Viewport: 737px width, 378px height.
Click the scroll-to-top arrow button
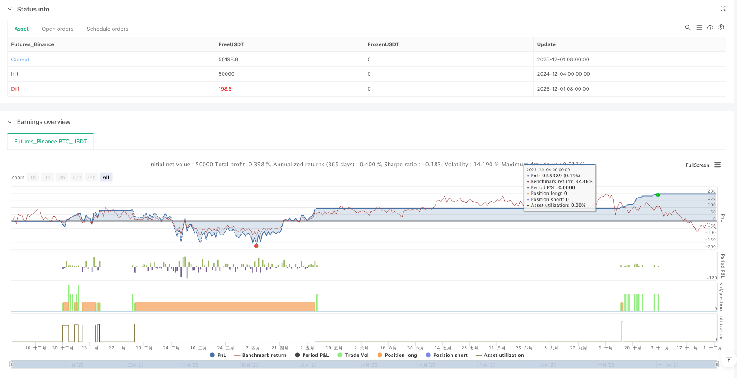[728, 360]
